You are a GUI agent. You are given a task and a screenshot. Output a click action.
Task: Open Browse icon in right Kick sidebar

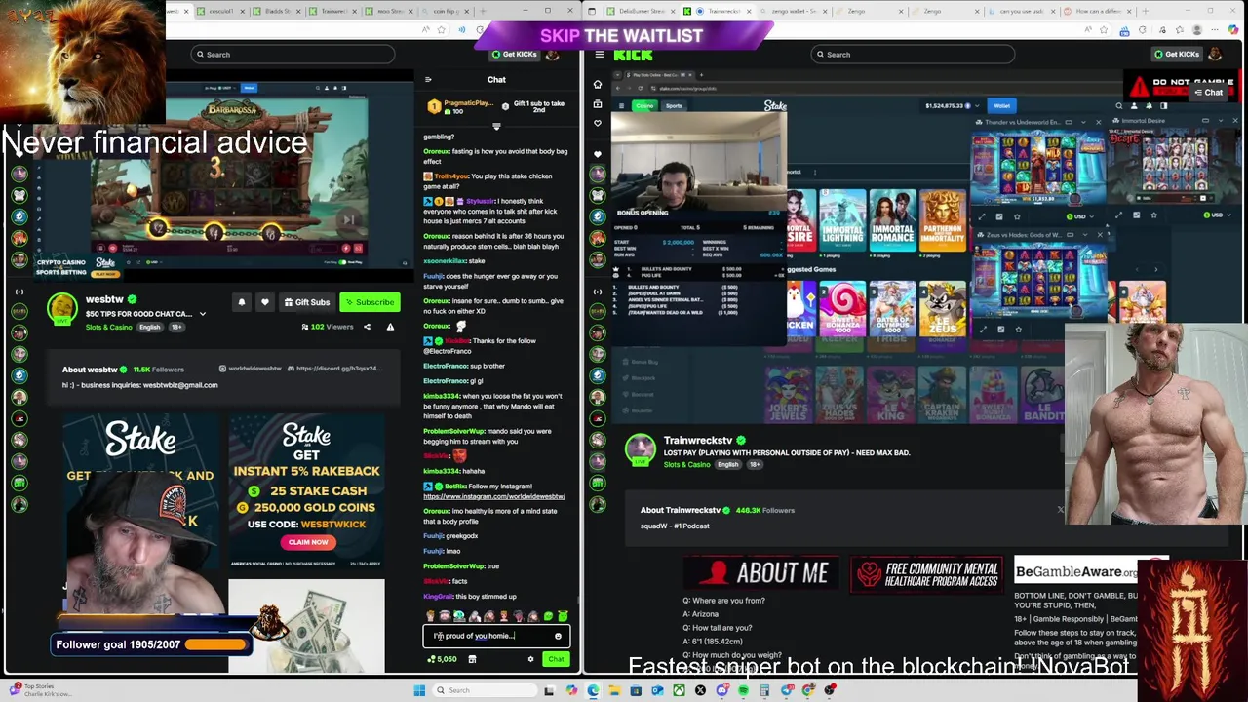tap(598, 103)
